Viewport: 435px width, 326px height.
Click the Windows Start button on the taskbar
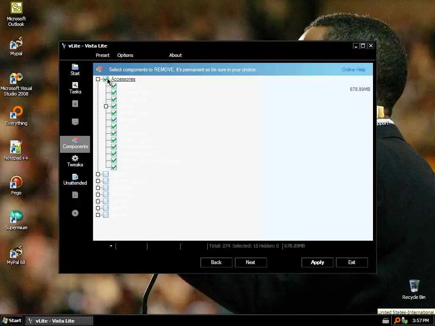click(11, 321)
